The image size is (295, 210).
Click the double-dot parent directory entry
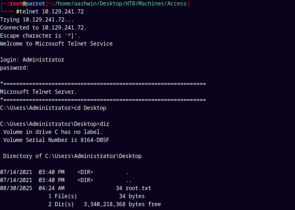(129, 180)
